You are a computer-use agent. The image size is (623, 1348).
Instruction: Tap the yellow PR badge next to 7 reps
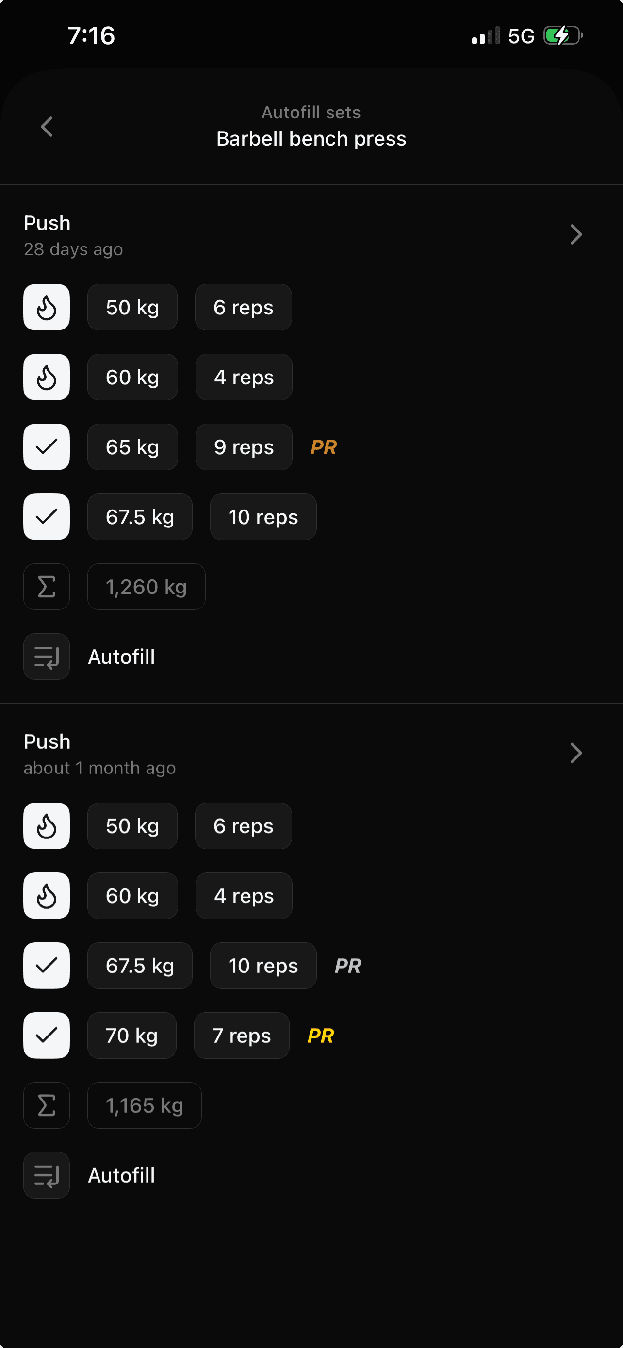[321, 1036]
